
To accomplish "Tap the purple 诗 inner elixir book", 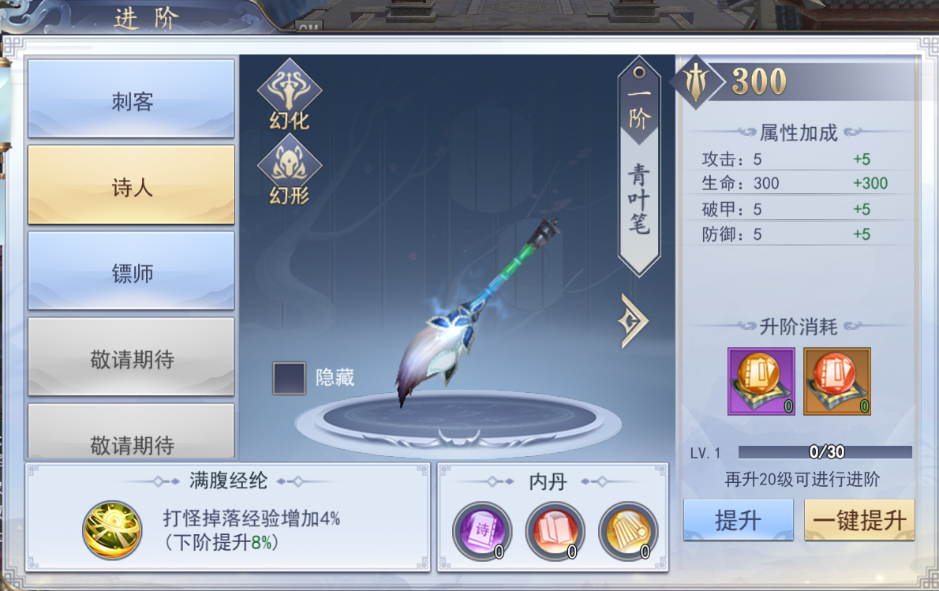I will (482, 531).
